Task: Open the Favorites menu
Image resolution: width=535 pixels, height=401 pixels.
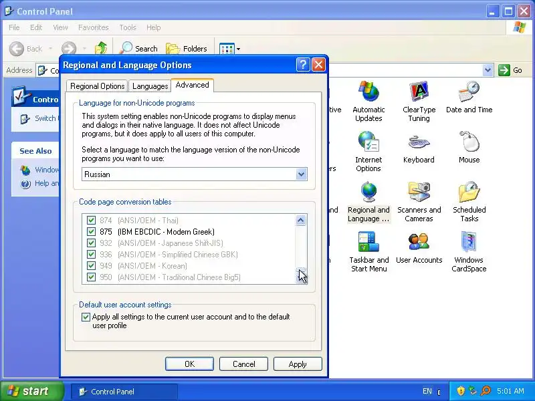Action: pyautogui.click(x=93, y=27)
